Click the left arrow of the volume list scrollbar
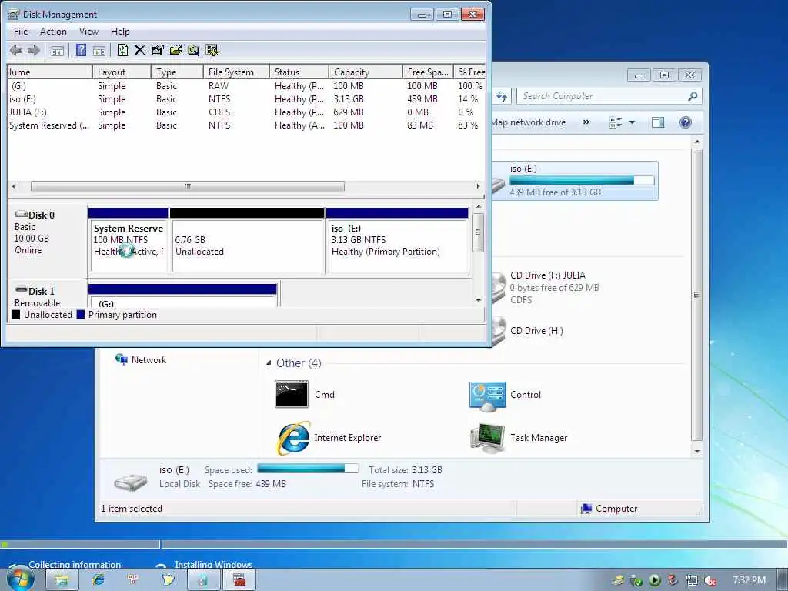The height and width of the screenshot is (591, 788). coord(14,186)
